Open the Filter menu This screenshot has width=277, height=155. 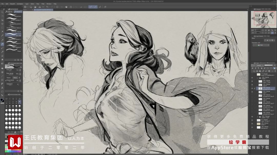pyautogui.click(x=43, y=4)
